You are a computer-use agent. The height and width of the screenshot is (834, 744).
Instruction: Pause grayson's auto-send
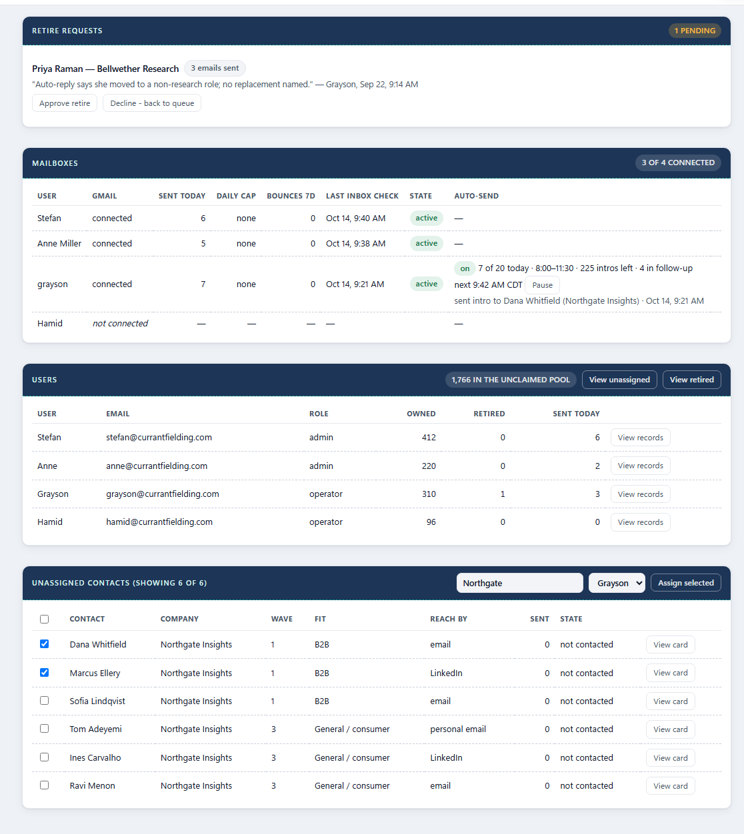click(542, 285)
